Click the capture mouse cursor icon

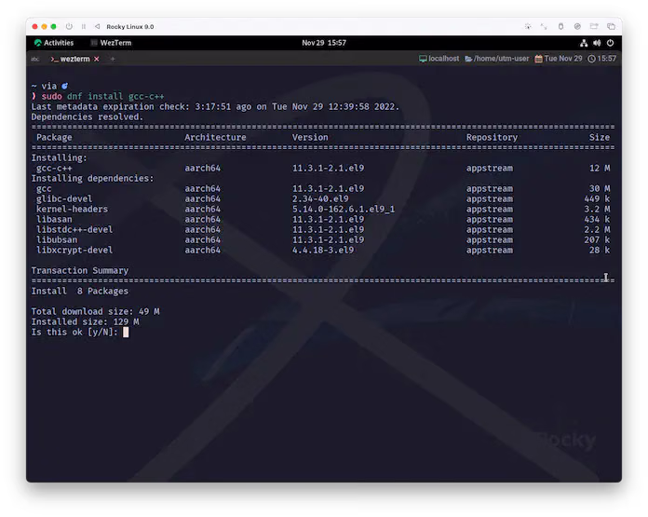coord(528,26)
